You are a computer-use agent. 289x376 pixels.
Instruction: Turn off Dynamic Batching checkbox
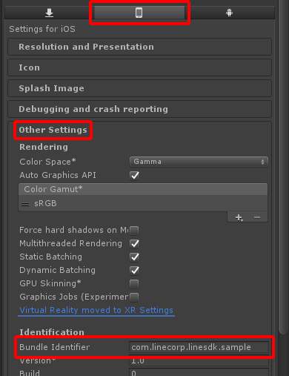[134, 271]
